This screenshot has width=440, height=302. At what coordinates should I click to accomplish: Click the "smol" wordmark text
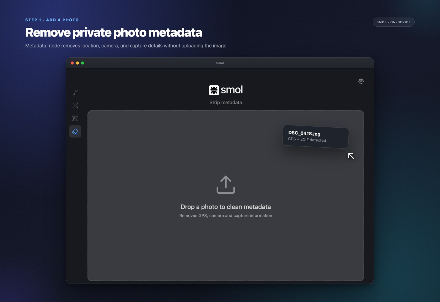click(x=232, y=90)
